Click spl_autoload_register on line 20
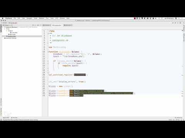 (x=61, y=75)
